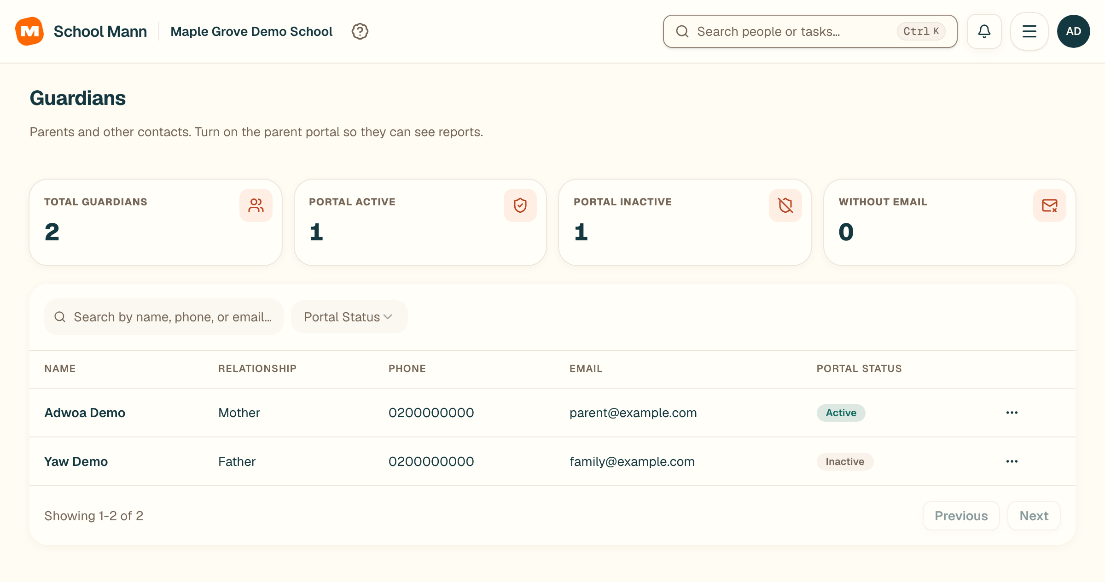
Task: Click the magnifier icon in guardian search
Action: click(x=60, y=317)
